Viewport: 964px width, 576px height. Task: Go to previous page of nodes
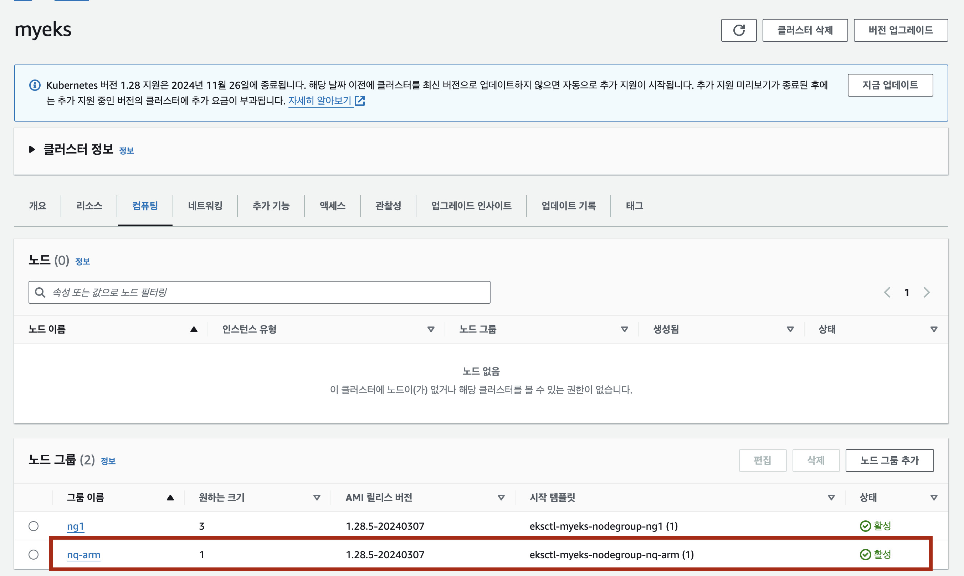(x=887, y=292)
